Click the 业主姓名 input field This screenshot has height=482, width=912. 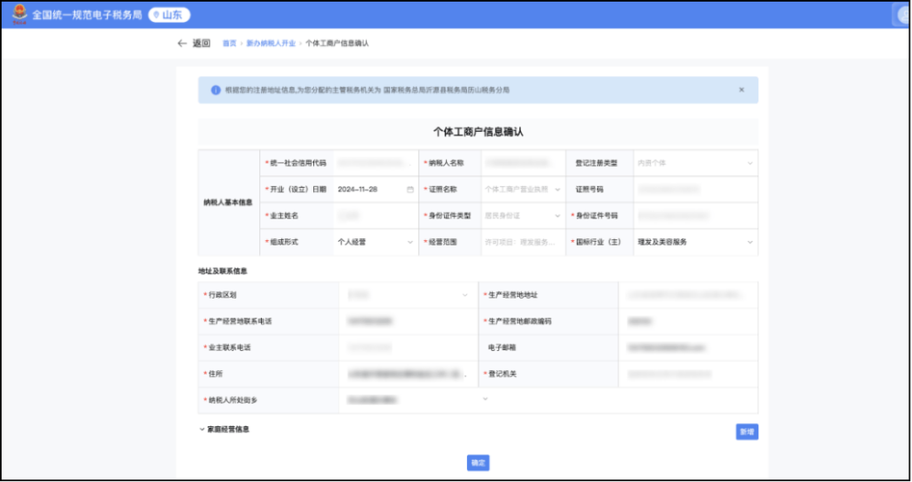376,215
